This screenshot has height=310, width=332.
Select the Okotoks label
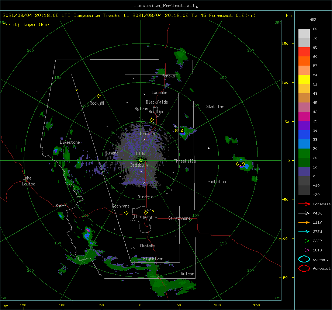point(148,246)
